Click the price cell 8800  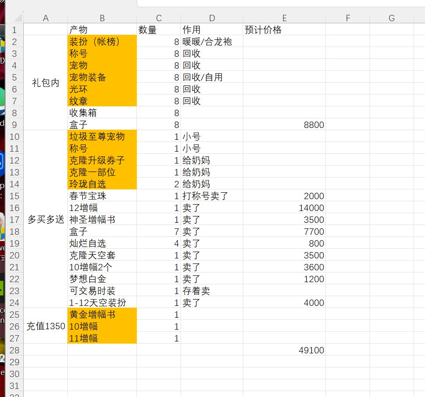pyautogui.click(x=284, y=125)
